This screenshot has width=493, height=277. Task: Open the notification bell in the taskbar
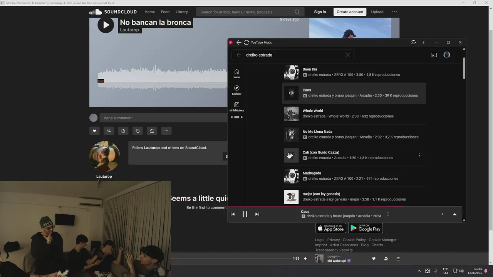click(x=486, y=271)
